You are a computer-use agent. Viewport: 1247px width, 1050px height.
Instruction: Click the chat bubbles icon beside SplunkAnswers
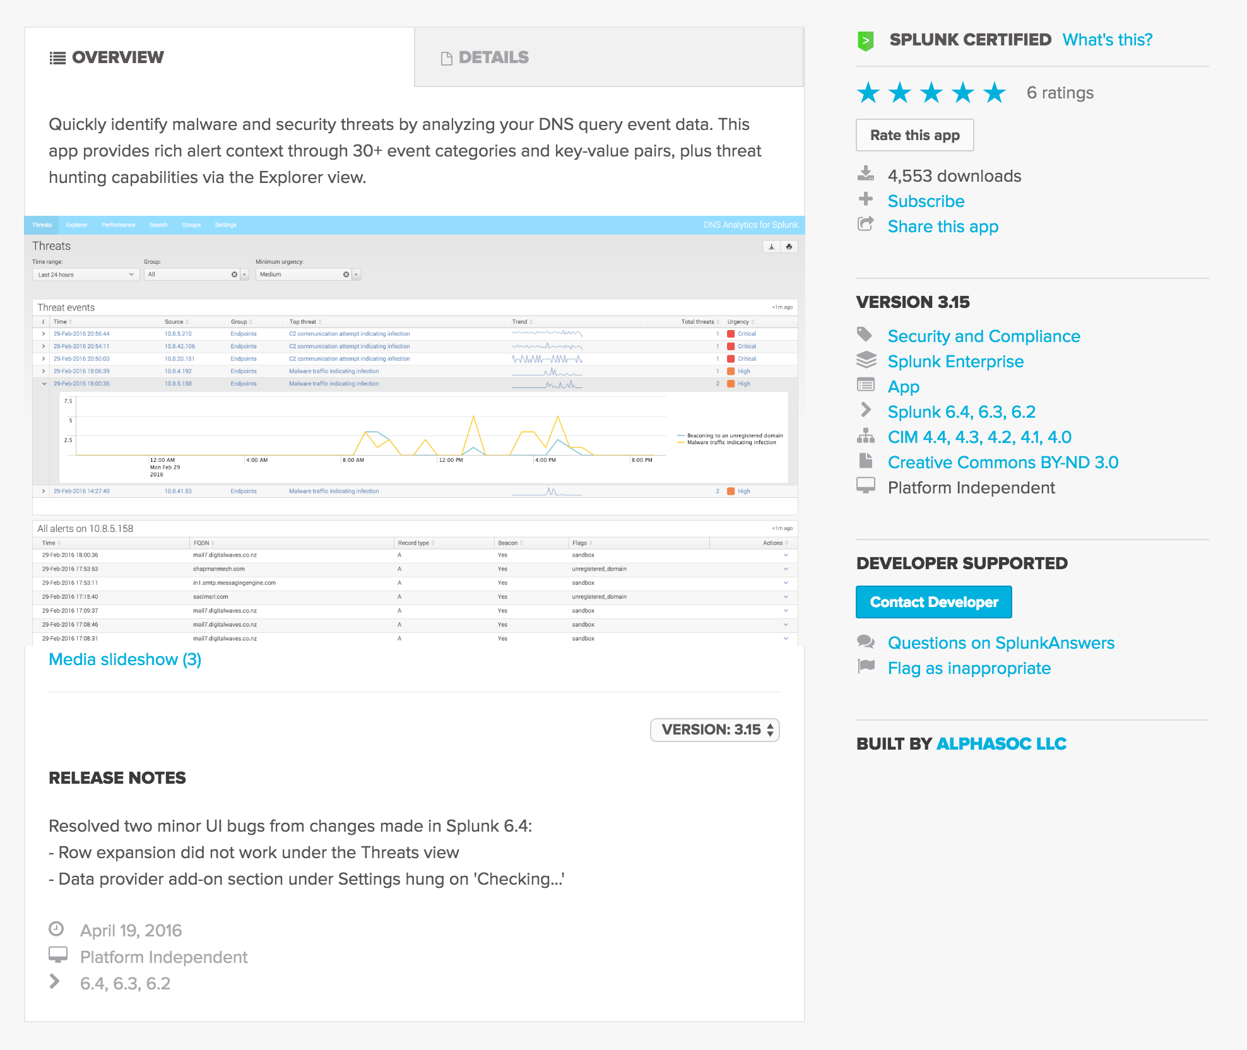click(866, 642)
